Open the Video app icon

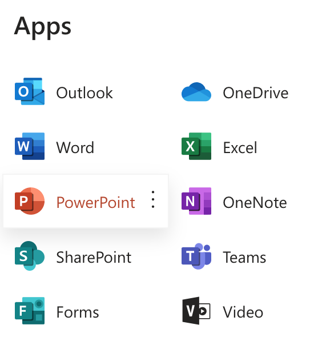pyautogui.click(x=196, y=311)
